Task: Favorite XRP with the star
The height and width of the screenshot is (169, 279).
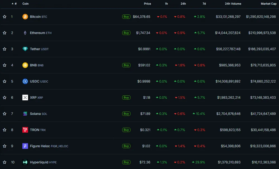Action: (x=5, y=97)
